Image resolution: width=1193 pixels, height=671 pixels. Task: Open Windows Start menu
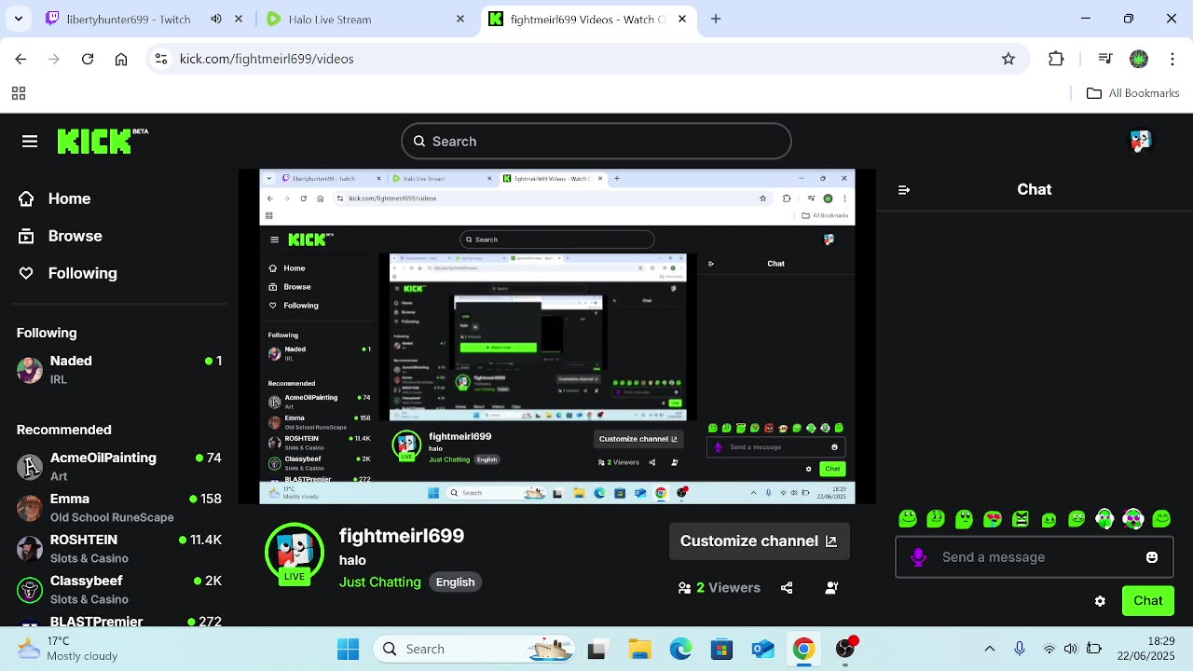348,650
